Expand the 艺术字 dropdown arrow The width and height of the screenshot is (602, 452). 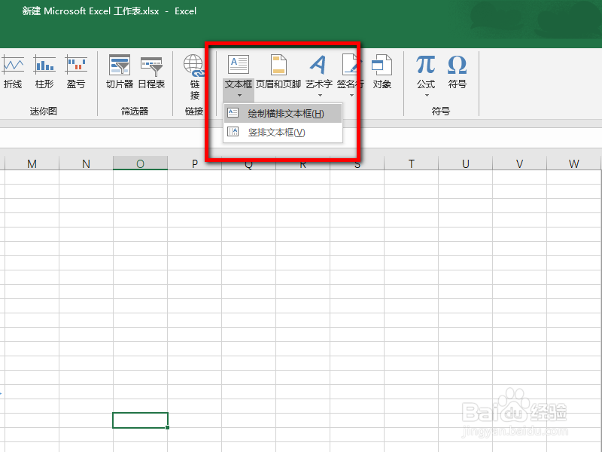click(x=320, y=95)
